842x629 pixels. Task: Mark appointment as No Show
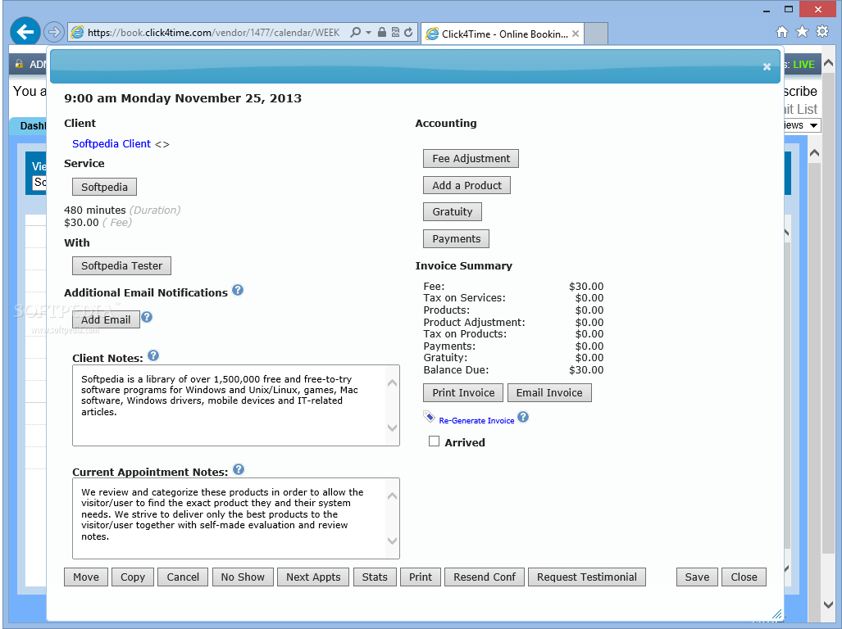[x=243, y=577]
